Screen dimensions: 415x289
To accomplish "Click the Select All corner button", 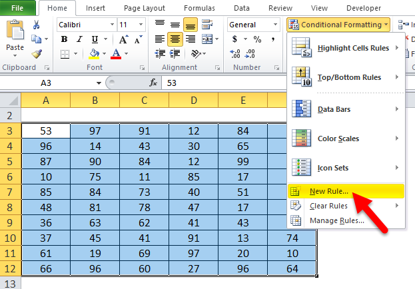I will point(11,101).
